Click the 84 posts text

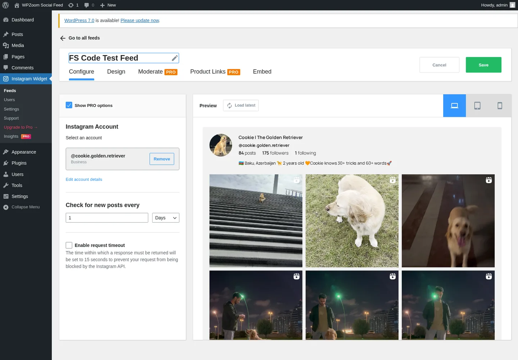(247, 153)
